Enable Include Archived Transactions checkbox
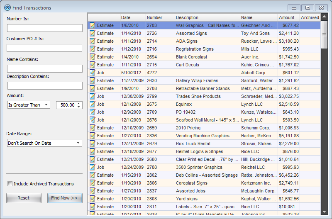The height and width of the screenshot is (219, 332). (x=10, y=184)
